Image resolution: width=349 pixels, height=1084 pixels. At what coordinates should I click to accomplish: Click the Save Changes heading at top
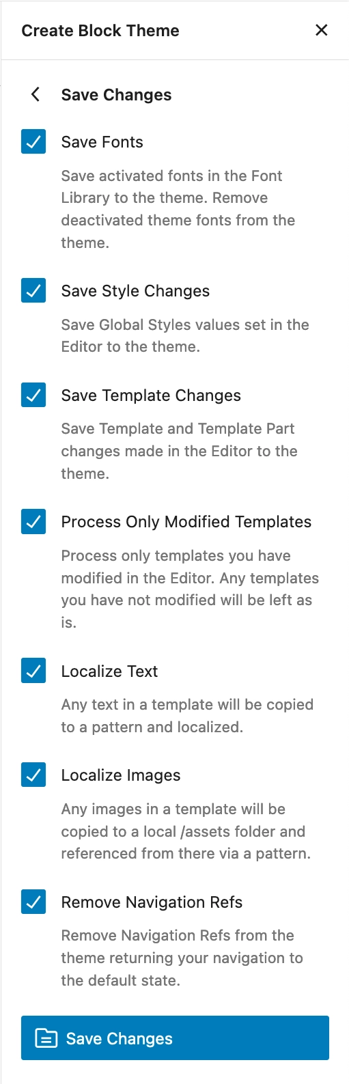[x=116, y=95]
